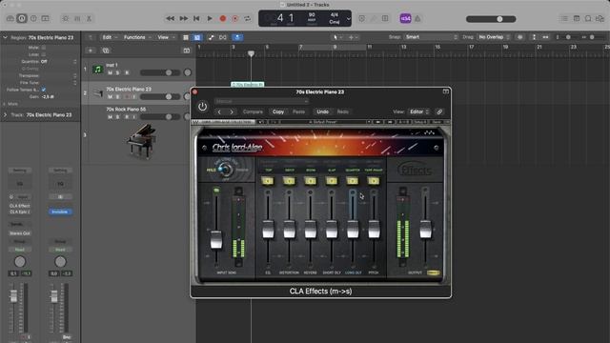Screen dimensions: 610x343
Task: Expand the Track 70s Electric Piano 23 section
Action: 5,114
